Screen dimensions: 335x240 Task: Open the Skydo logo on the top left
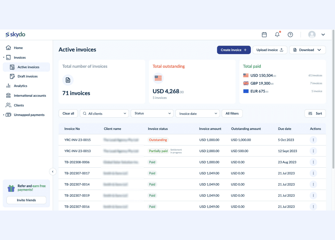(15, 35)
